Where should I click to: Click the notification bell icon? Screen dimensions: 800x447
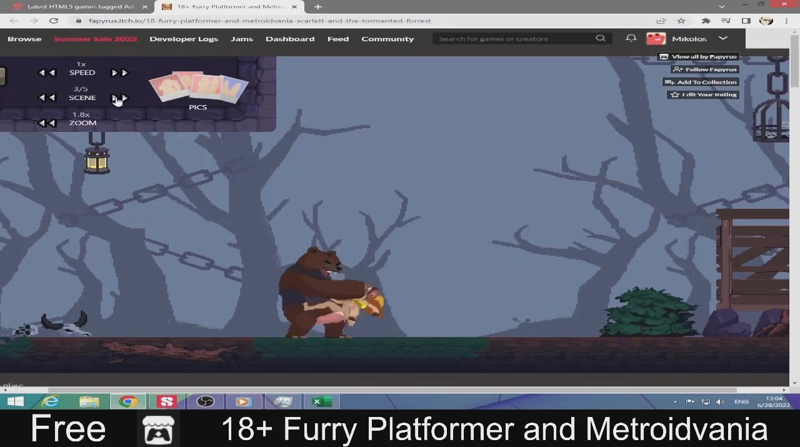point(631,38)
